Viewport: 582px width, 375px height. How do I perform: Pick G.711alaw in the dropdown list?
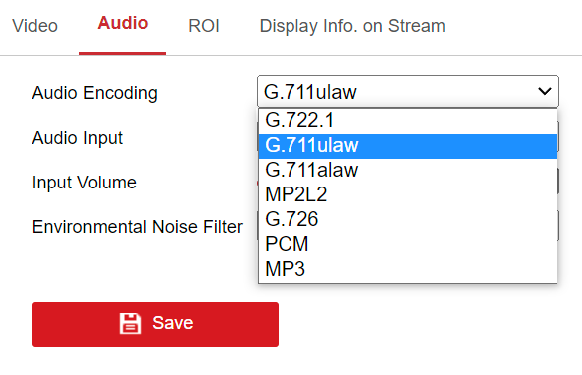(x=407, y=170)
